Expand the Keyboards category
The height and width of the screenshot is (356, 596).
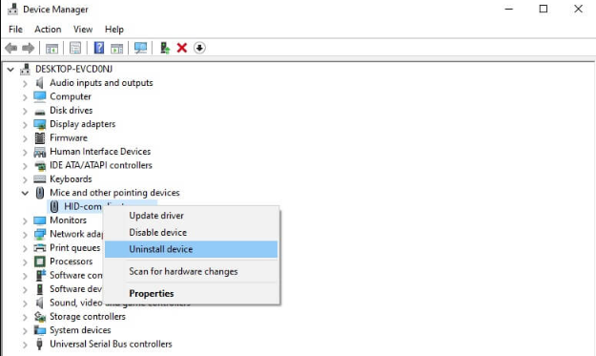point(25,179)
